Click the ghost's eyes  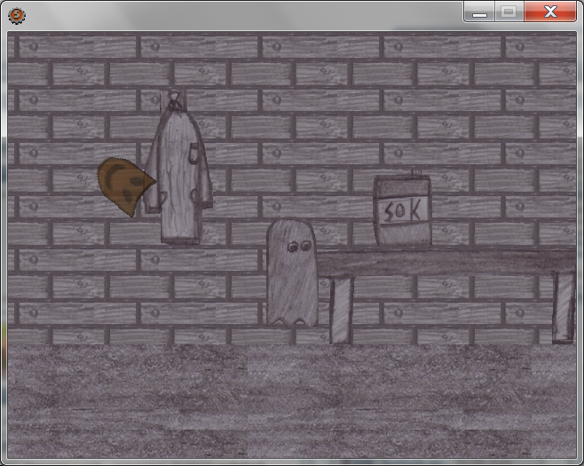[298, 249]
